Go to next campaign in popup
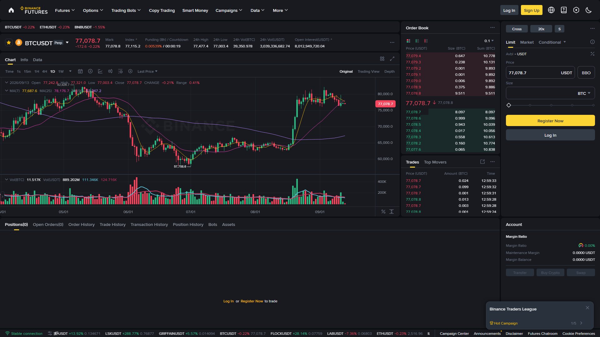The height and width of the screenshot is (337, 600). [x=581, y=323]
